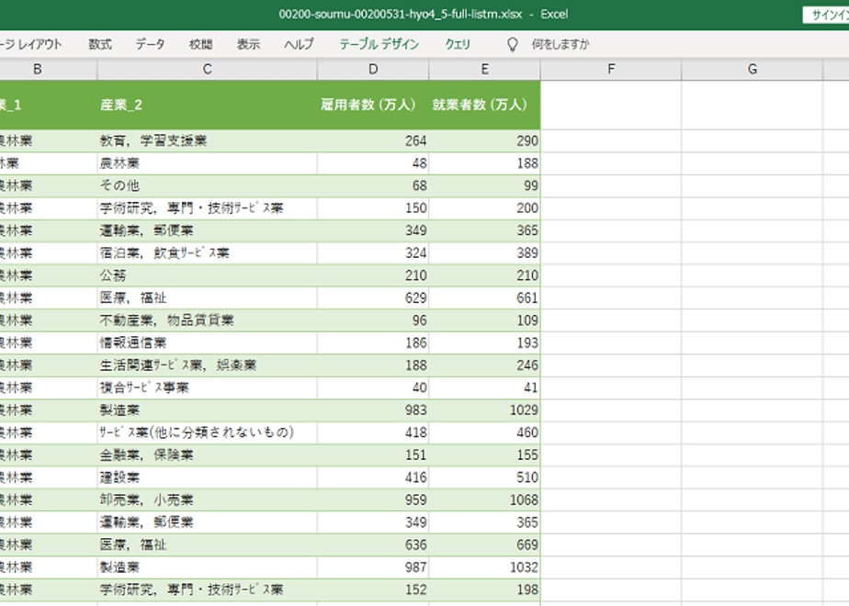Screen dimensions: 849x606
Task: Click the 雇用者数 (万人) header cell
Action: point(373,105)
